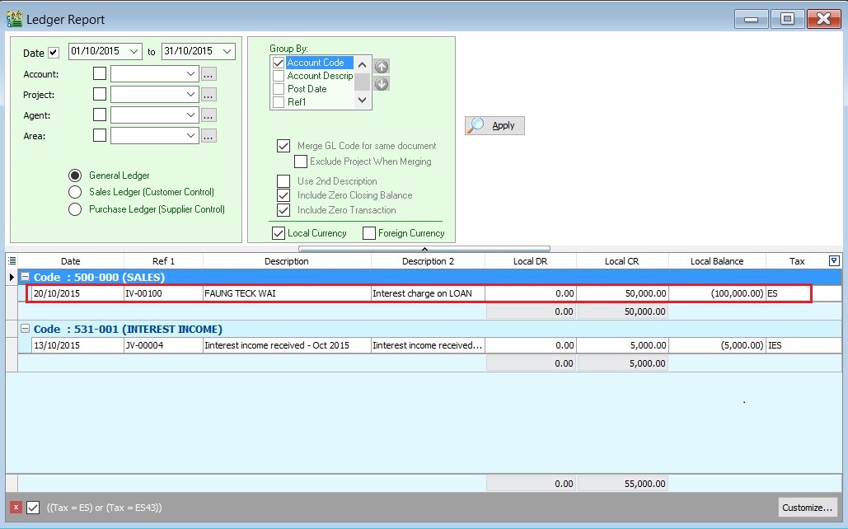848x529 pixels.
Task: Uncheck the Merge GL Code for same document option
Action: [283, 147]
